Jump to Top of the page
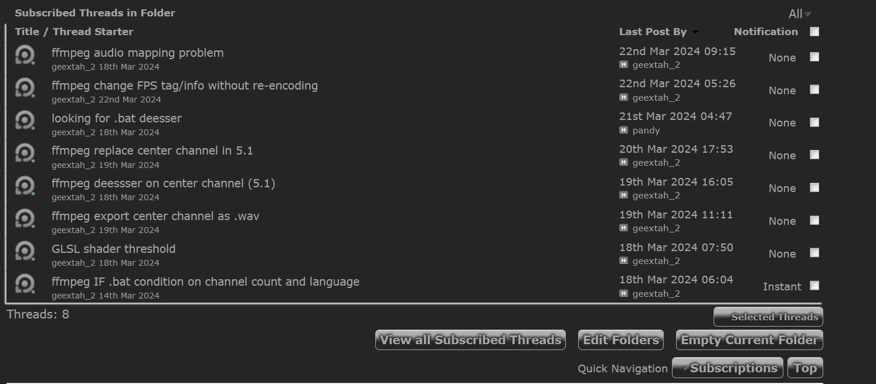876x384 pixels. (805, 368)
